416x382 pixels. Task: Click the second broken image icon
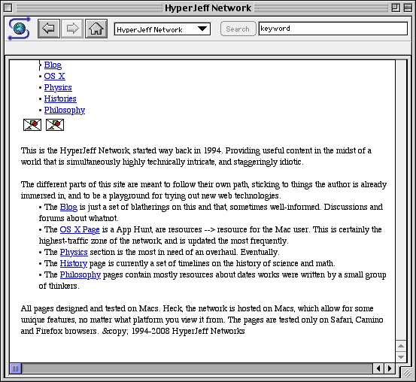[55, 125]
